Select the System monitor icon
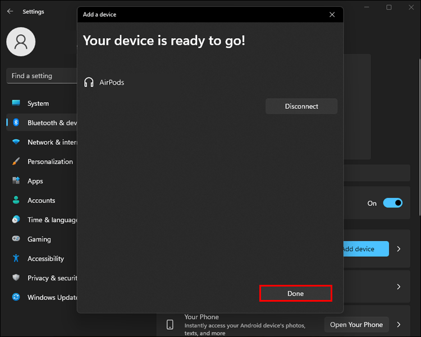This screenshot has width=421, height=337. [16, 103]
